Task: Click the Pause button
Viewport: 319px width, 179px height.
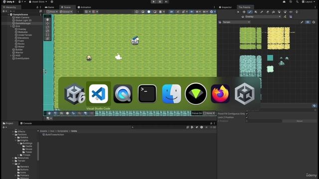Action: coord(160,1)
